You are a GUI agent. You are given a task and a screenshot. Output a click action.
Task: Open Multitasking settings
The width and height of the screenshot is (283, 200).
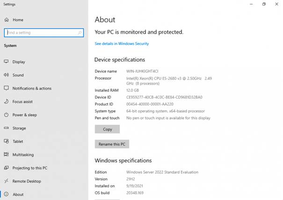(44, 155)
